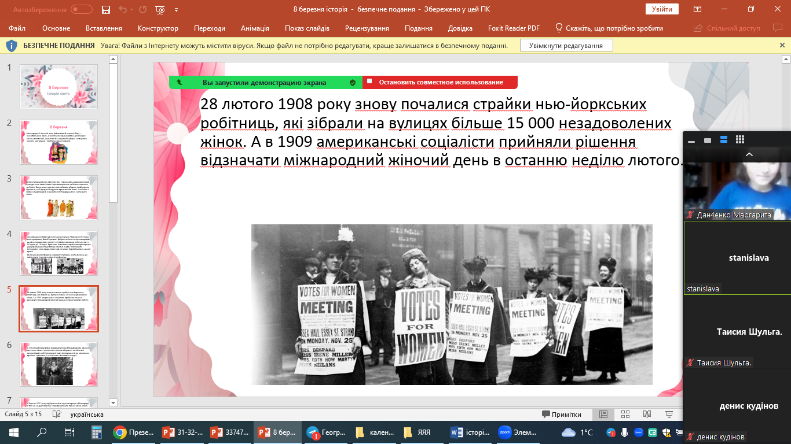This screenshot has height=444, width=791.
Task: Open the Рецензування tab
Action: (x=367, y=28)
